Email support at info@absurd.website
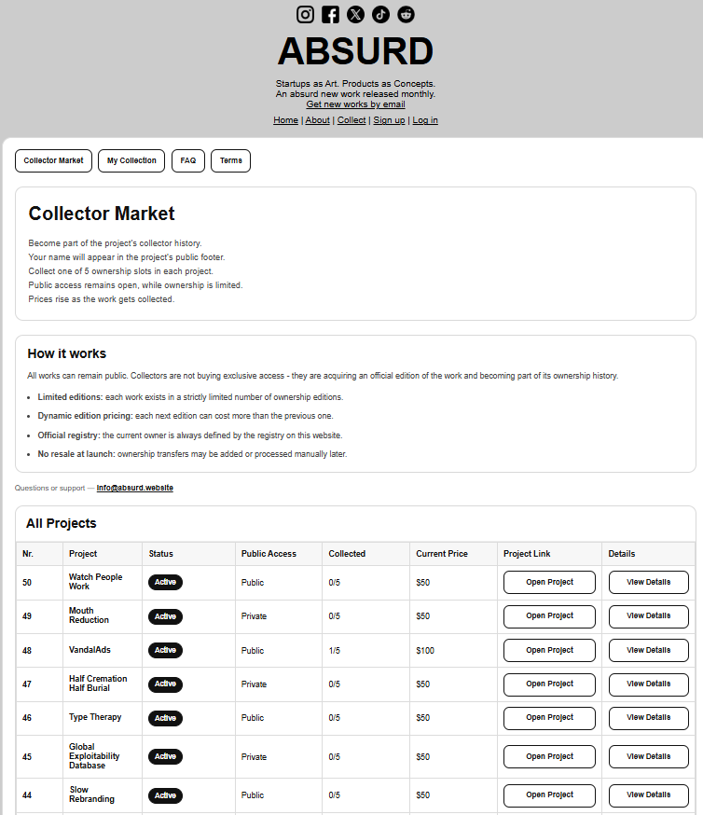Screen dimensions: 703x815 coord(134,488)
